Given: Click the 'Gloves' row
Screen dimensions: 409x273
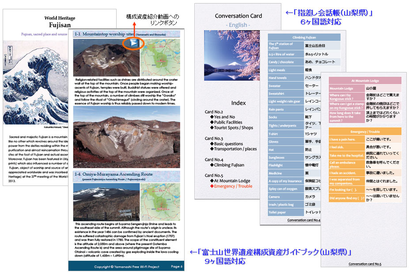Looking at the screenshot, I should pyautogui.click(x=294, y=142).
